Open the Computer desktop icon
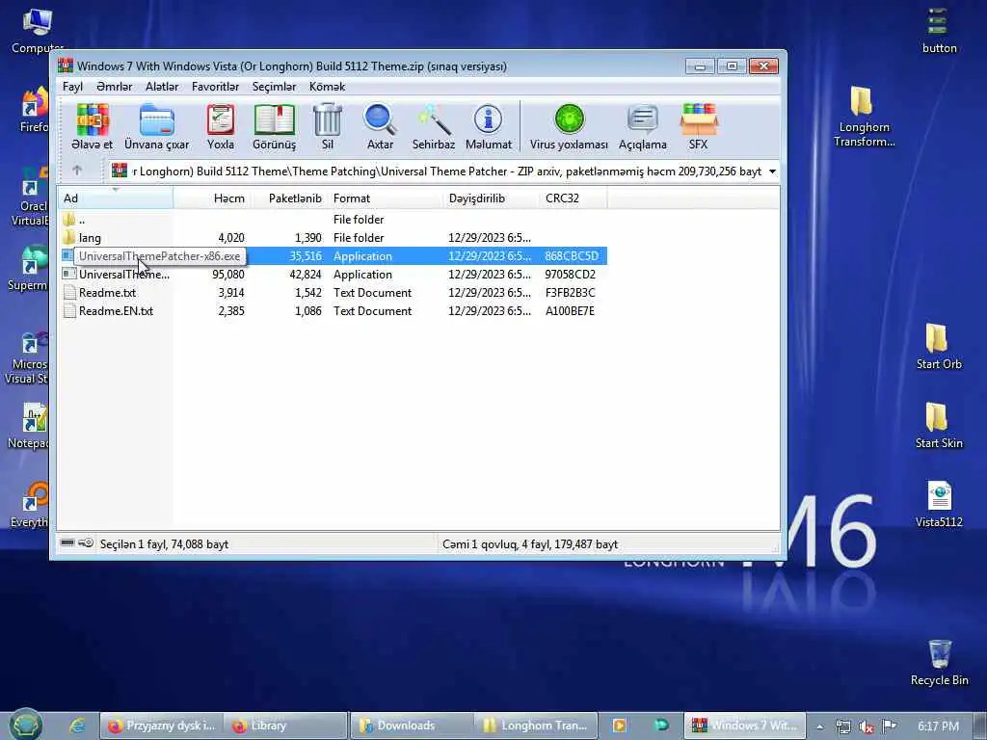The height and width of the screenshot is (740, 987). point(38,32)
